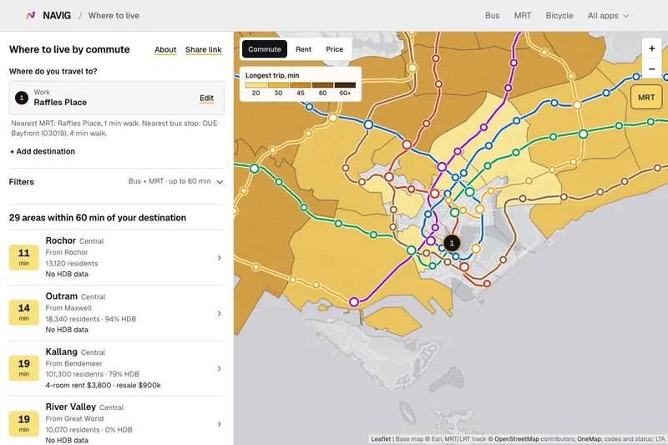Switch map to Commute view
The height and width of the screenshot is (445, 668).
tap(265, 49)
